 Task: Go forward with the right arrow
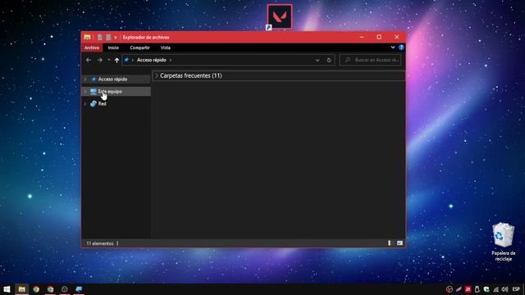100,60
